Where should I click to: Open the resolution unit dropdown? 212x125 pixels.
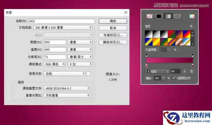click(x=80, y=57)
